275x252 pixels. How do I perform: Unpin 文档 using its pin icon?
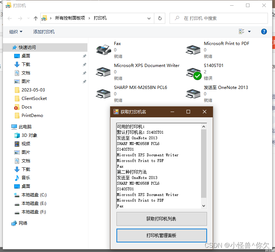coord(85,73)
